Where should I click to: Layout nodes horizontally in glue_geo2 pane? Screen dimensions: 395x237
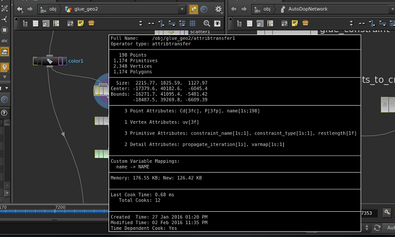click(151, 24)
